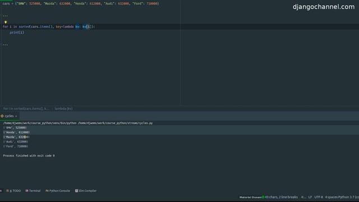359x202 pixels.
Task: Close the cycles run tab
Action: point(16,116)
